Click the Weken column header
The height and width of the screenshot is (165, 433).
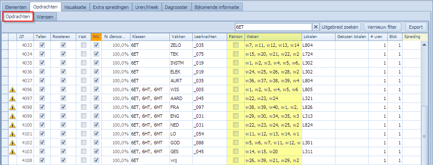point(273,37)
